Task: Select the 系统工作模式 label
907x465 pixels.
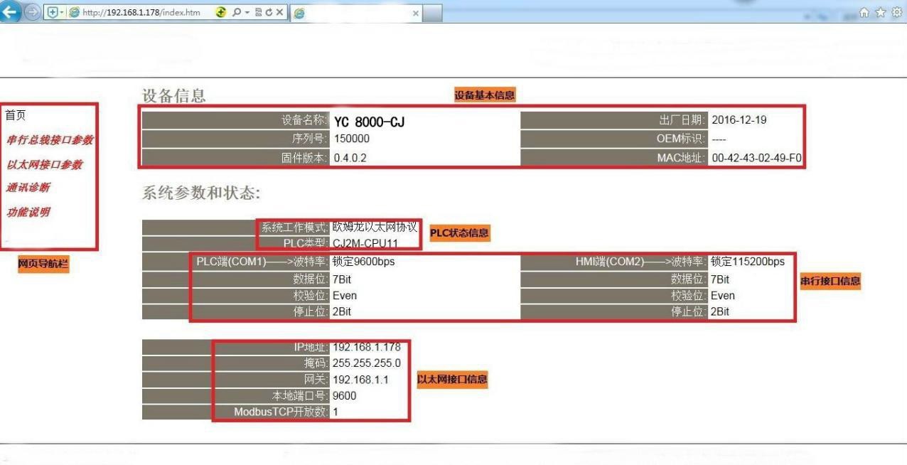Action: click(x=296, y=228)
